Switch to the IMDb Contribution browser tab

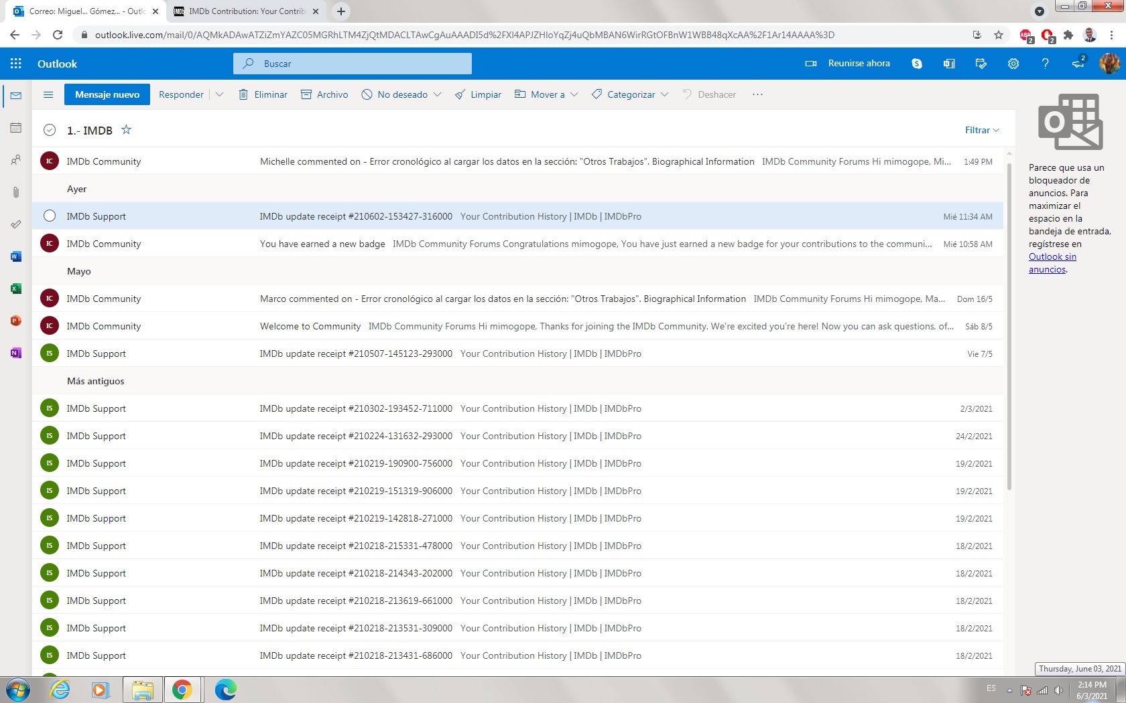245,11
